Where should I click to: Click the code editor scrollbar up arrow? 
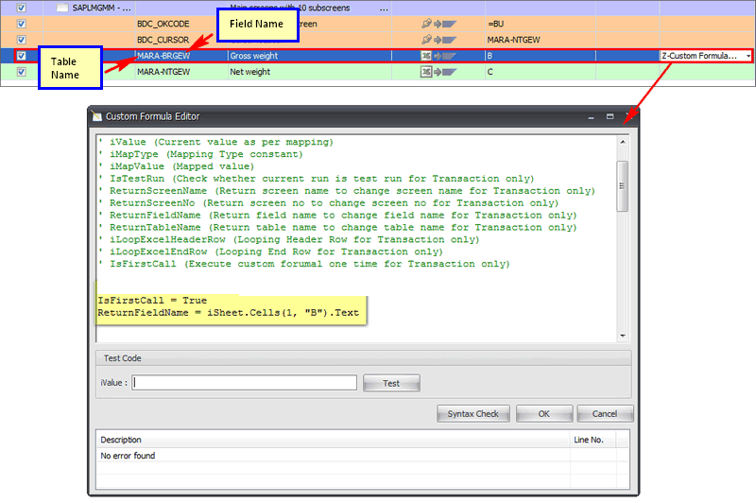(622, 143)
